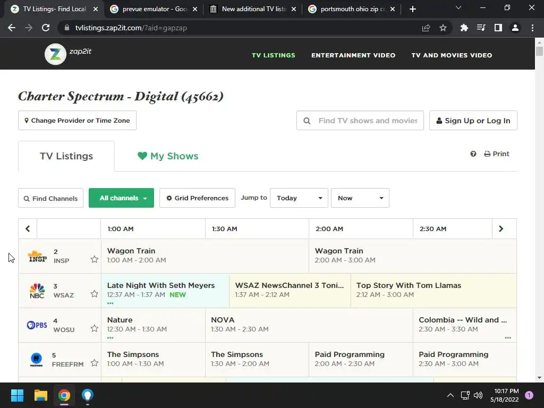This screenshot has width=544, height=408.
Task: Switch to the TV Listings tab
Action: pos(66,156)
